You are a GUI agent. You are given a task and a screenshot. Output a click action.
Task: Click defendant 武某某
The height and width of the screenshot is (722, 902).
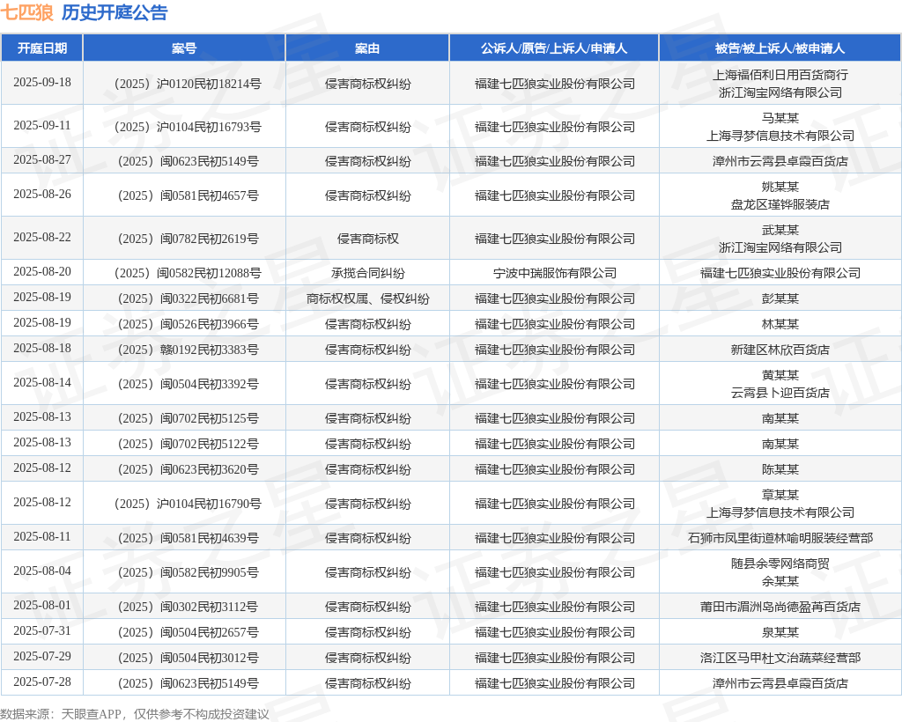(x=780, y=230)
